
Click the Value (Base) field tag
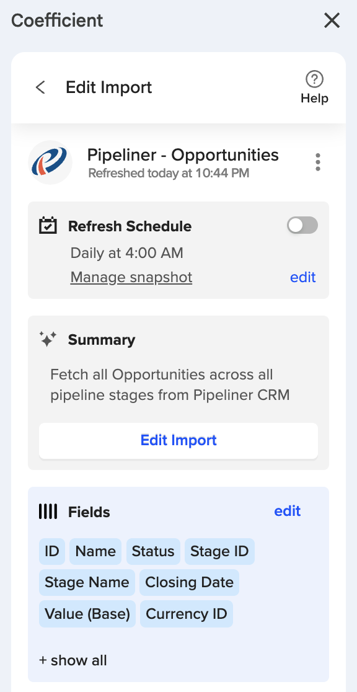tap(87, 614)
